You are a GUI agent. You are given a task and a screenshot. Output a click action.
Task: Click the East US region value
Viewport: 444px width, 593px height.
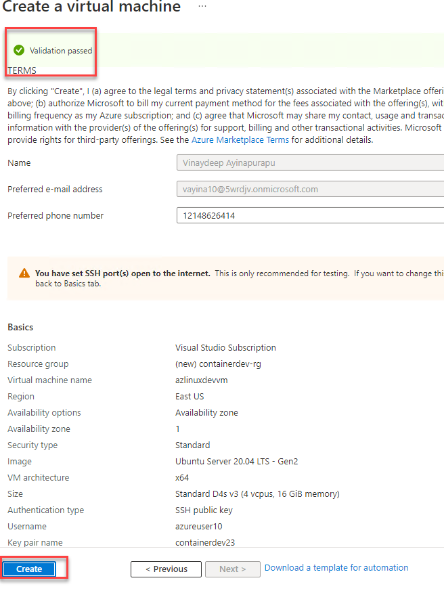coord(190,396)
